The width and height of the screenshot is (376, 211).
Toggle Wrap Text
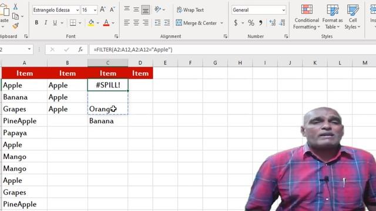pos(190,10)
